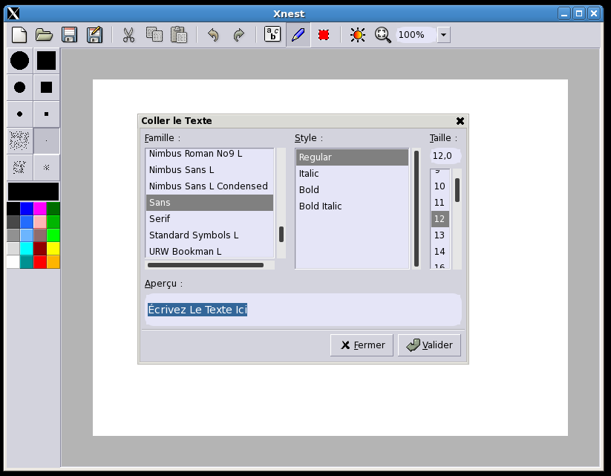The width and height of the screenshot is (611, 476).
Task: Choose font size 14 from list
Action: coord(440,252)
